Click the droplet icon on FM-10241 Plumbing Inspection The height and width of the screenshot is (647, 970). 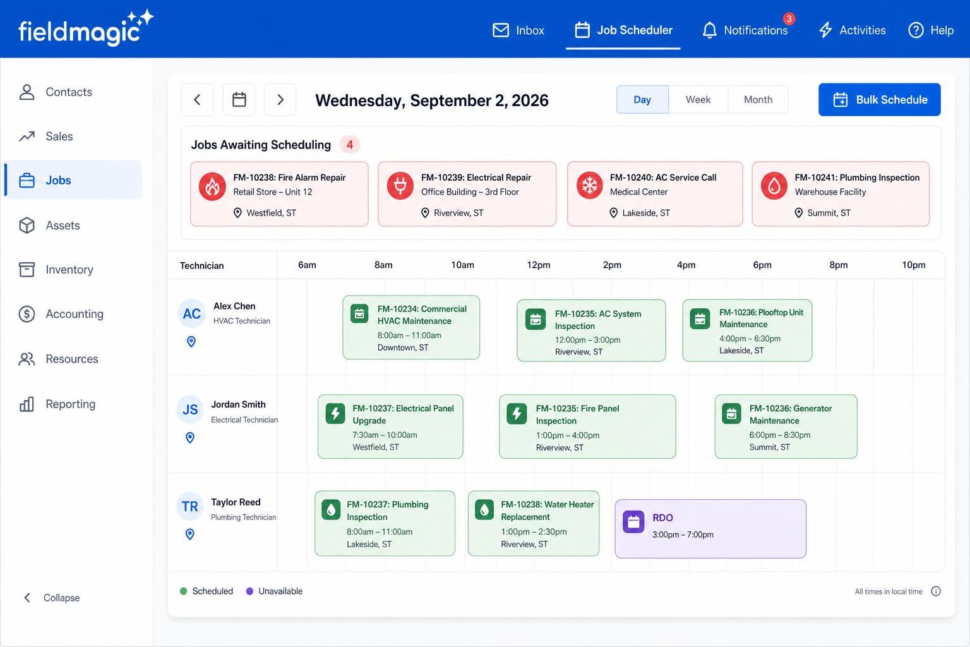[774, 186]
